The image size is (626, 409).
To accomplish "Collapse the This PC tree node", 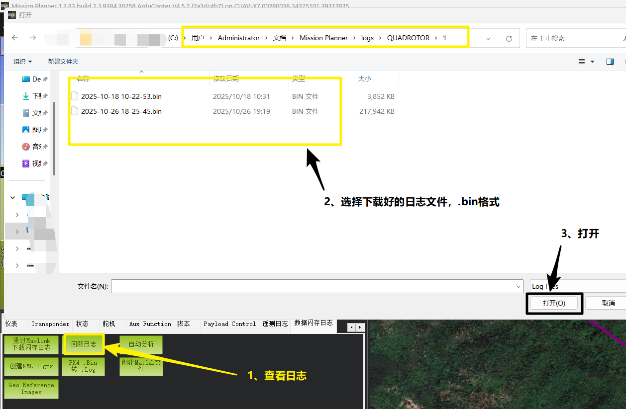I will [13, 197].
